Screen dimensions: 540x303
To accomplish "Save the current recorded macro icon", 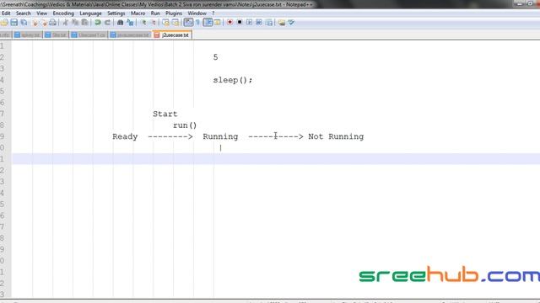I will (x=268, y=23).
